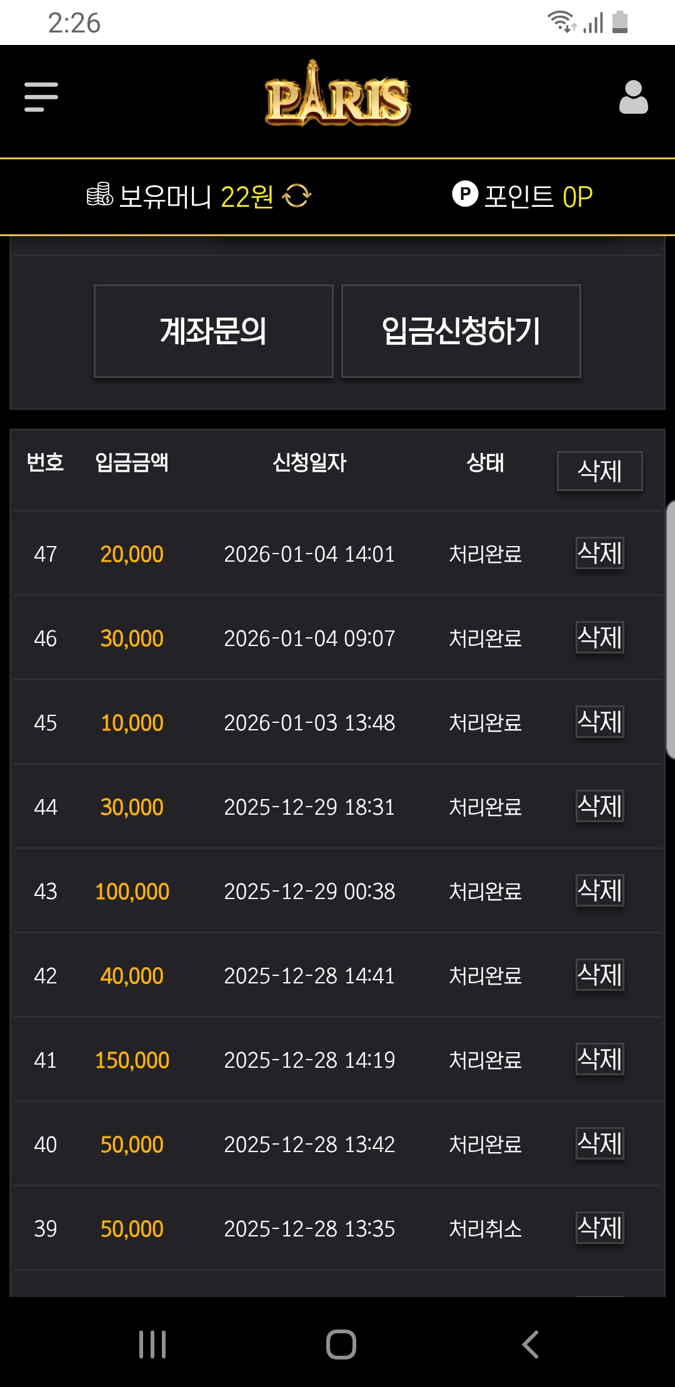Open the hamburger menu icon
The height and width of the screenshot is (1387, 675).
41,97
